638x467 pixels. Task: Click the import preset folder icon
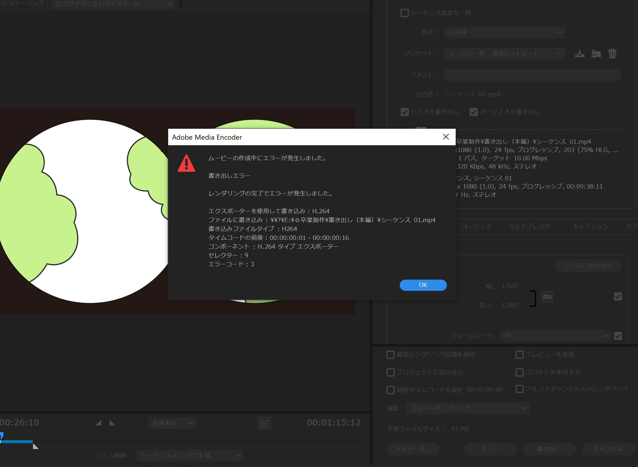pos(596,54)
